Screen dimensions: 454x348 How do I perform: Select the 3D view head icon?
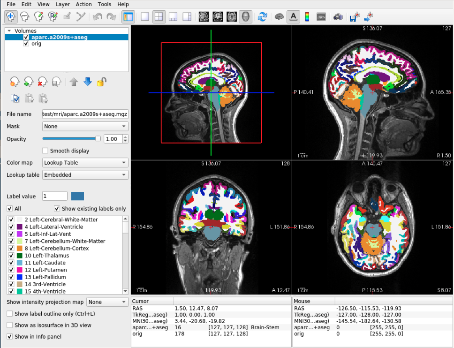pos(245,16)
